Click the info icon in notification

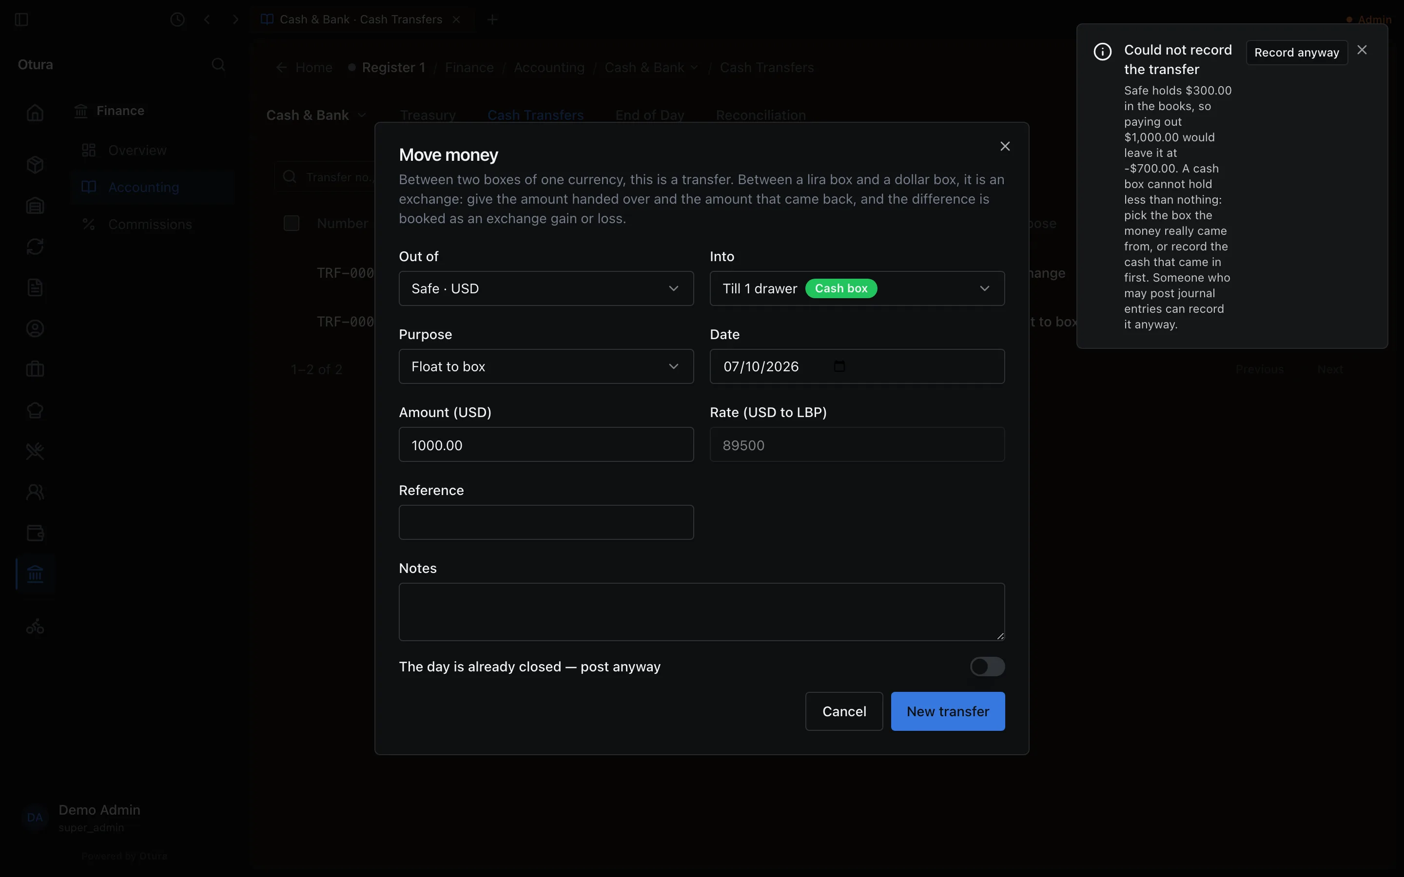1102,52
